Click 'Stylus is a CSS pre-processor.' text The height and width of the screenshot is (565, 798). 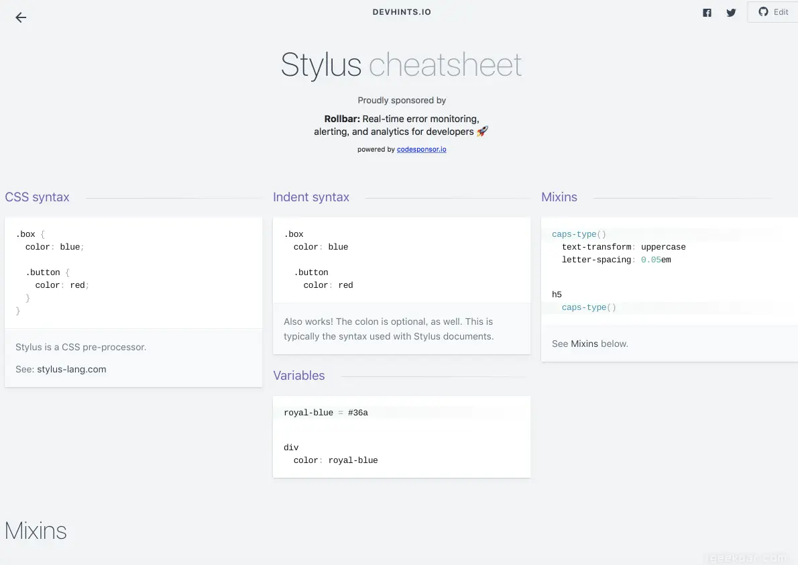click(x=81, y=347)
